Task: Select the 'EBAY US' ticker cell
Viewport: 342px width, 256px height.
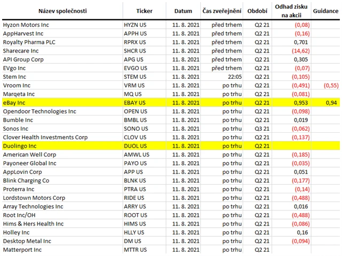Action: (x=136, y=102)
